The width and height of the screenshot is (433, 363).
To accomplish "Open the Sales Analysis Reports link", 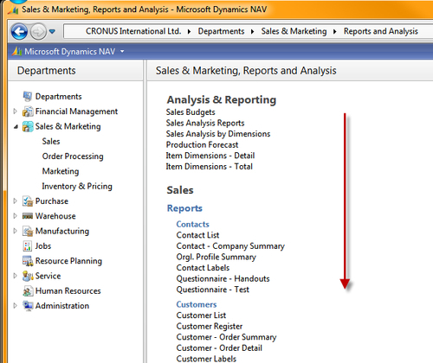I will (205, 124).
